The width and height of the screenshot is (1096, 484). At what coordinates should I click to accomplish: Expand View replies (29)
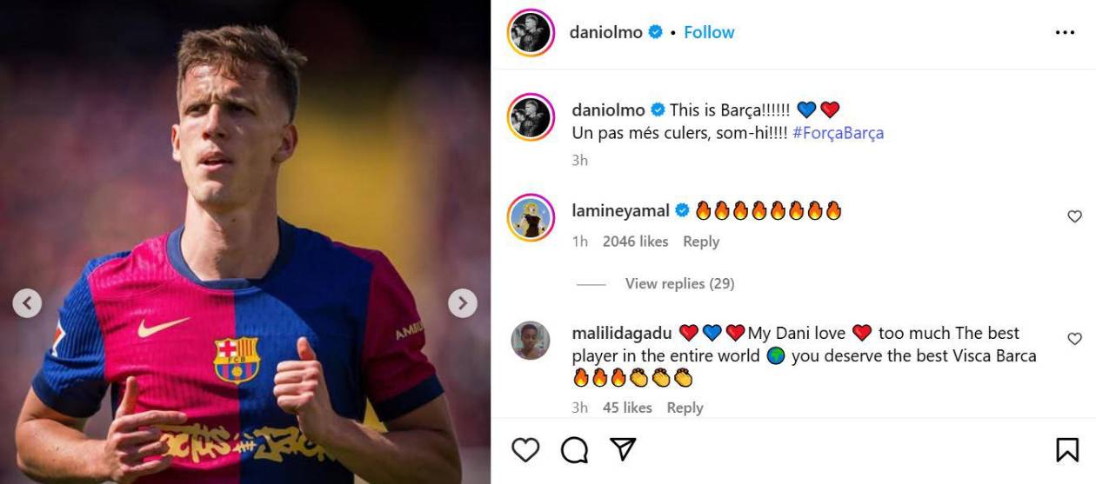(679, 283)
